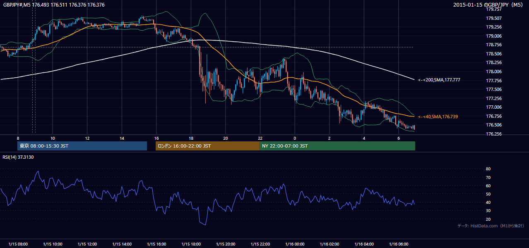Click the price axis value 176.256
The width and height of the screenshot is (529, 248).
[x=495, y=134]
